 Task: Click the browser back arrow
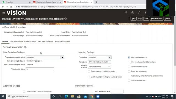(3, 7)
